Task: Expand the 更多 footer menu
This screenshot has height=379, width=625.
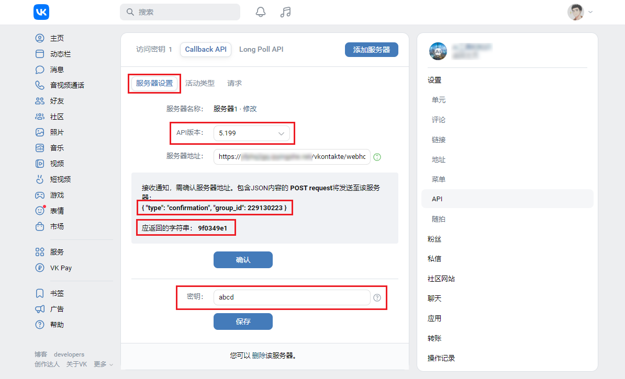Action: pos(104,364)
